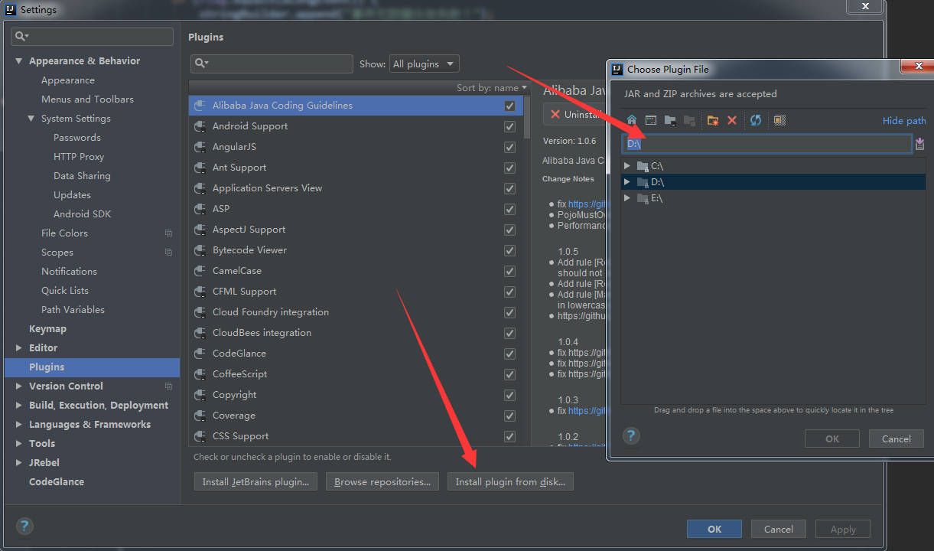The width and height of the screenshot is (934, 551).
Task: Select Keymap in the Settings sidebar
Action: click(x=48, y=328)
